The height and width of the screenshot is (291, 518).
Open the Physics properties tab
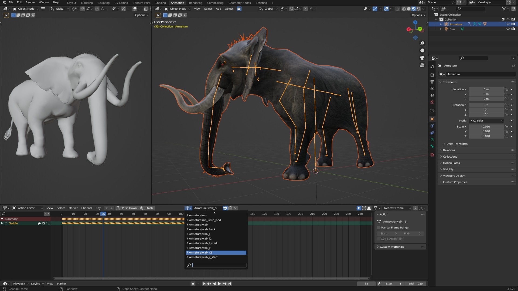[432, 126]
